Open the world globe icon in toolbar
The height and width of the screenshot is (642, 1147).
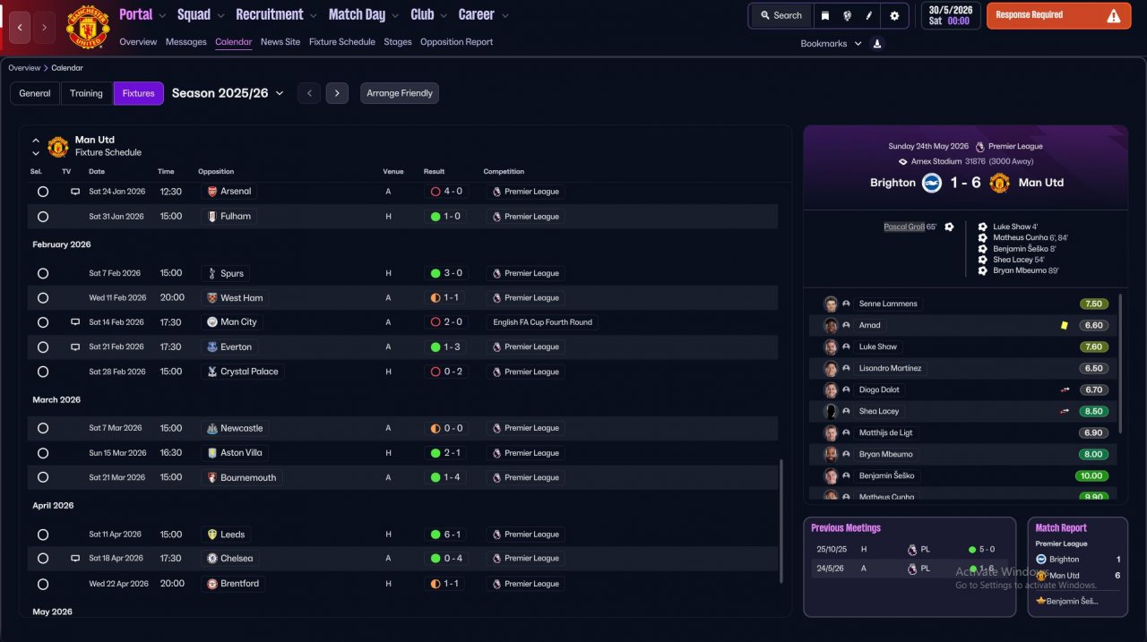tap(847, 15)
